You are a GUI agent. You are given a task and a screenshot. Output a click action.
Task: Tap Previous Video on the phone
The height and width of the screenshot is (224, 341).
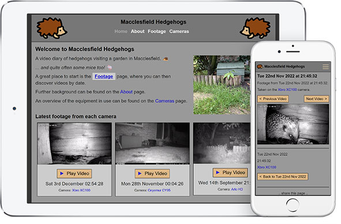point(273,99)
